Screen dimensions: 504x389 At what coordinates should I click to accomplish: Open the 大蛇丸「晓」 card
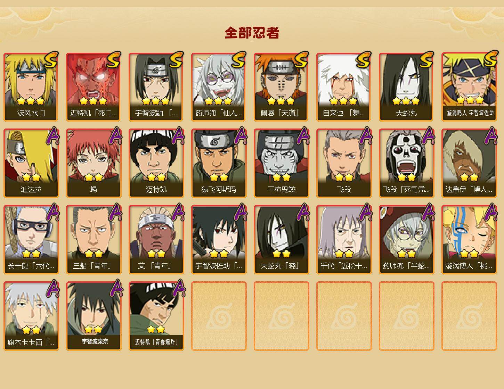[282, 240]
